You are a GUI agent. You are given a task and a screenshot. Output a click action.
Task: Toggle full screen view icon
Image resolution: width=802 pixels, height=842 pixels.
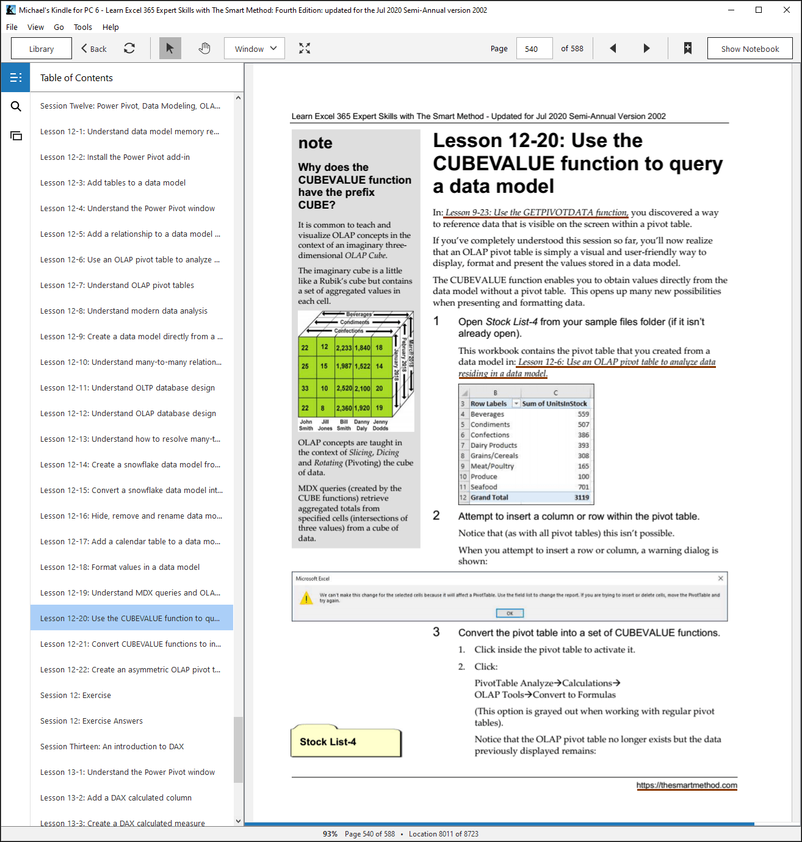(305, 48)
